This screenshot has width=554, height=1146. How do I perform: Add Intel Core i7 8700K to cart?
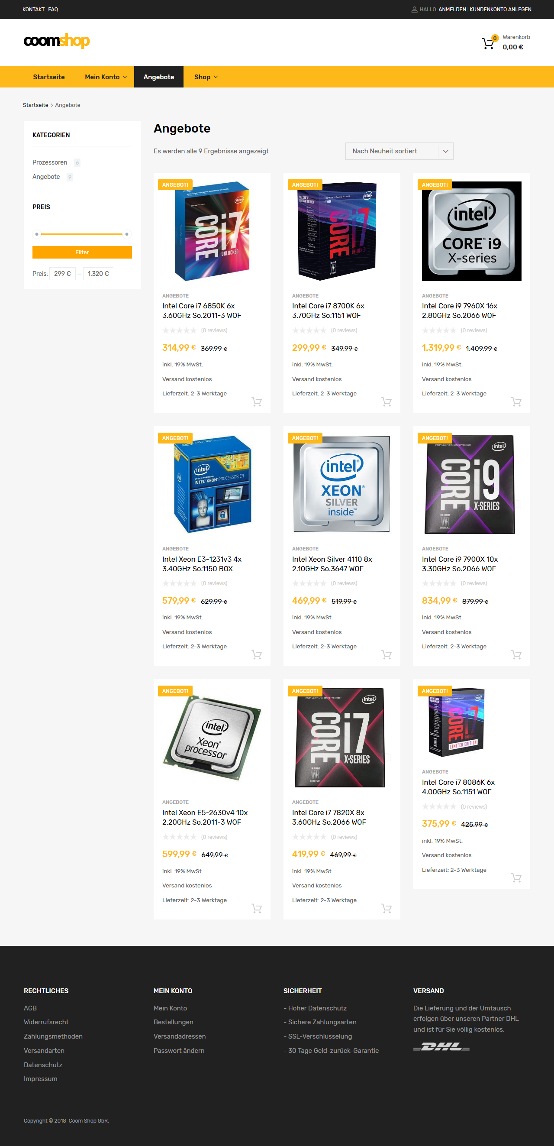pos(387,402)
